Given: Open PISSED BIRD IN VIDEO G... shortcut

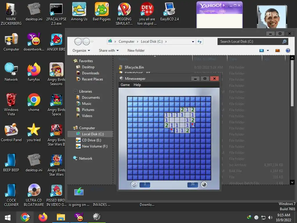Looking at the screenshot, I should [56, 195].
